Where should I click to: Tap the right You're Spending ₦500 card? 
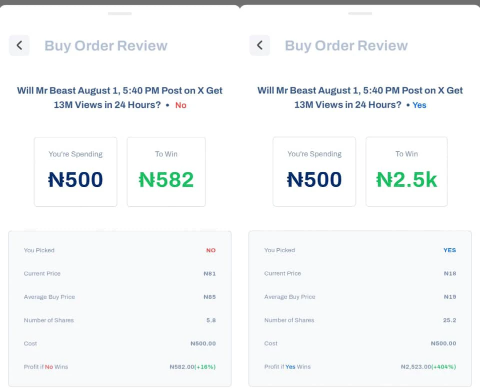pyautogui.click(x=314, y=172)
